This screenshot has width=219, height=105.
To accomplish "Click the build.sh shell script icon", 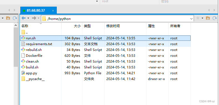I will tap(23, 67).
